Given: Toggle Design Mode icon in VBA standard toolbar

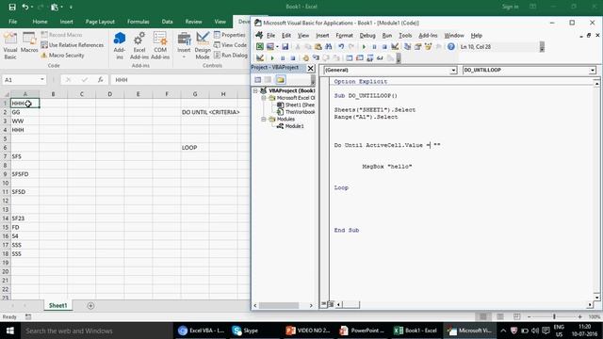Looking at the screenshot, I should pos(395,46).
